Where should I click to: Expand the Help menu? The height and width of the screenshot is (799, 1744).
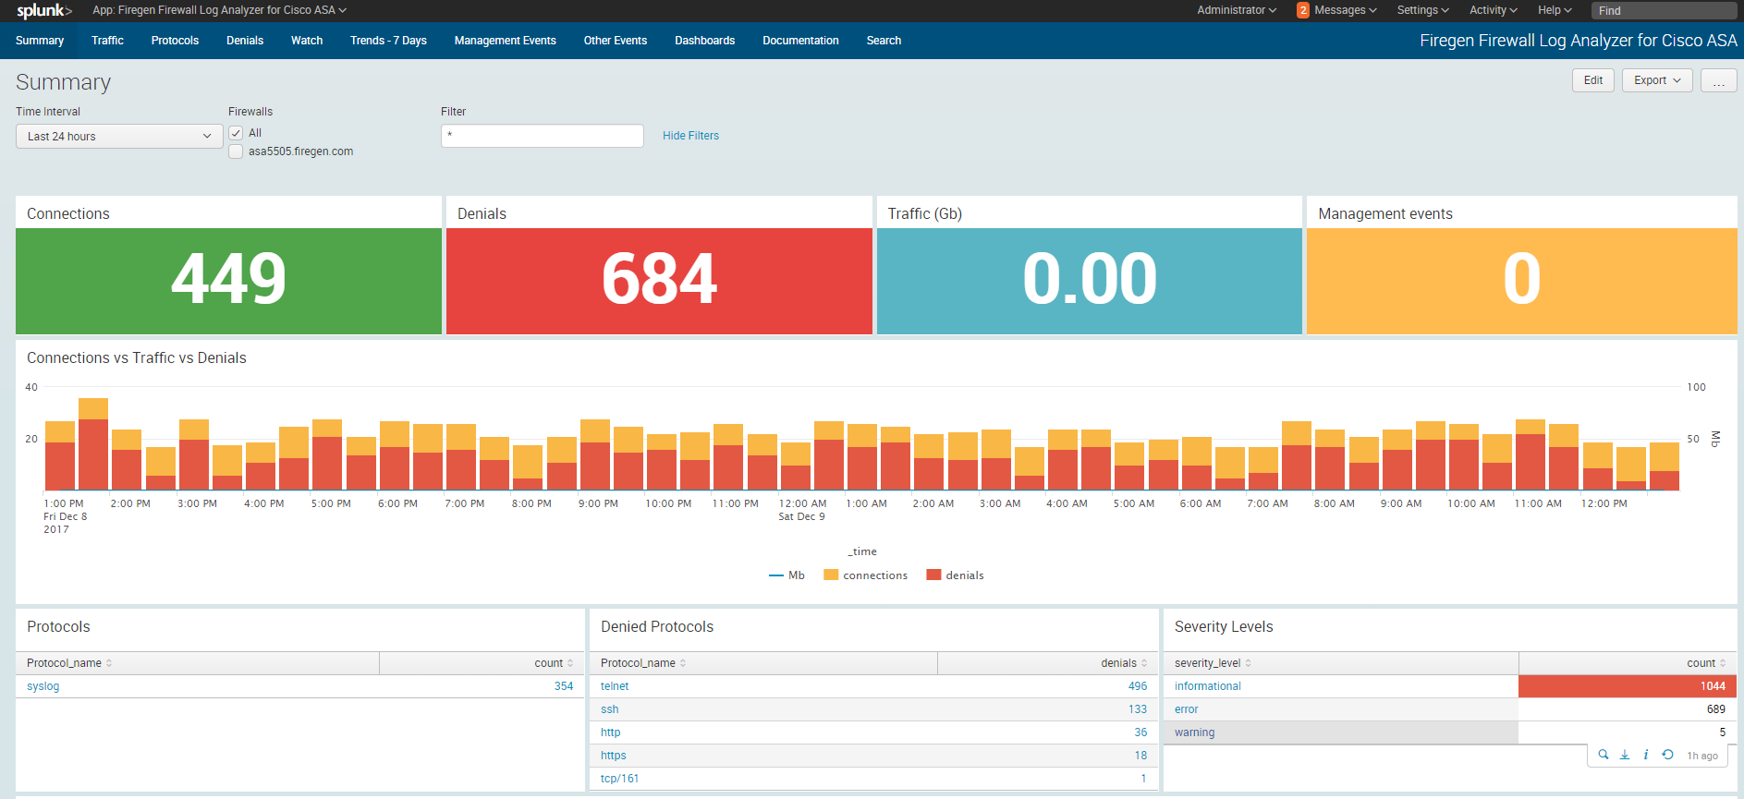(x=1555, y=10)
